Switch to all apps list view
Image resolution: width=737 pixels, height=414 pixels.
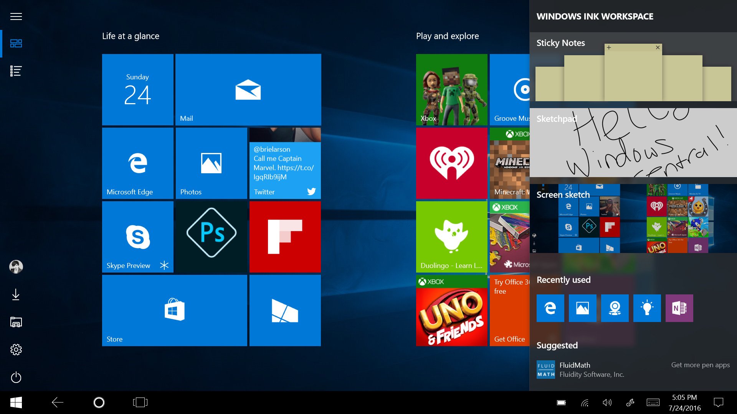click(x=16, y=71)
